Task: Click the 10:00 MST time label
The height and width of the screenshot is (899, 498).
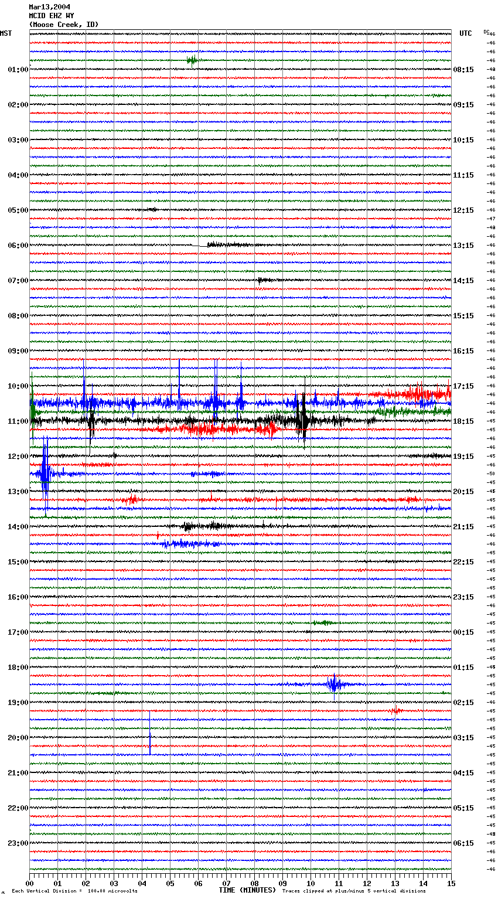Action: tap(18, 386)
